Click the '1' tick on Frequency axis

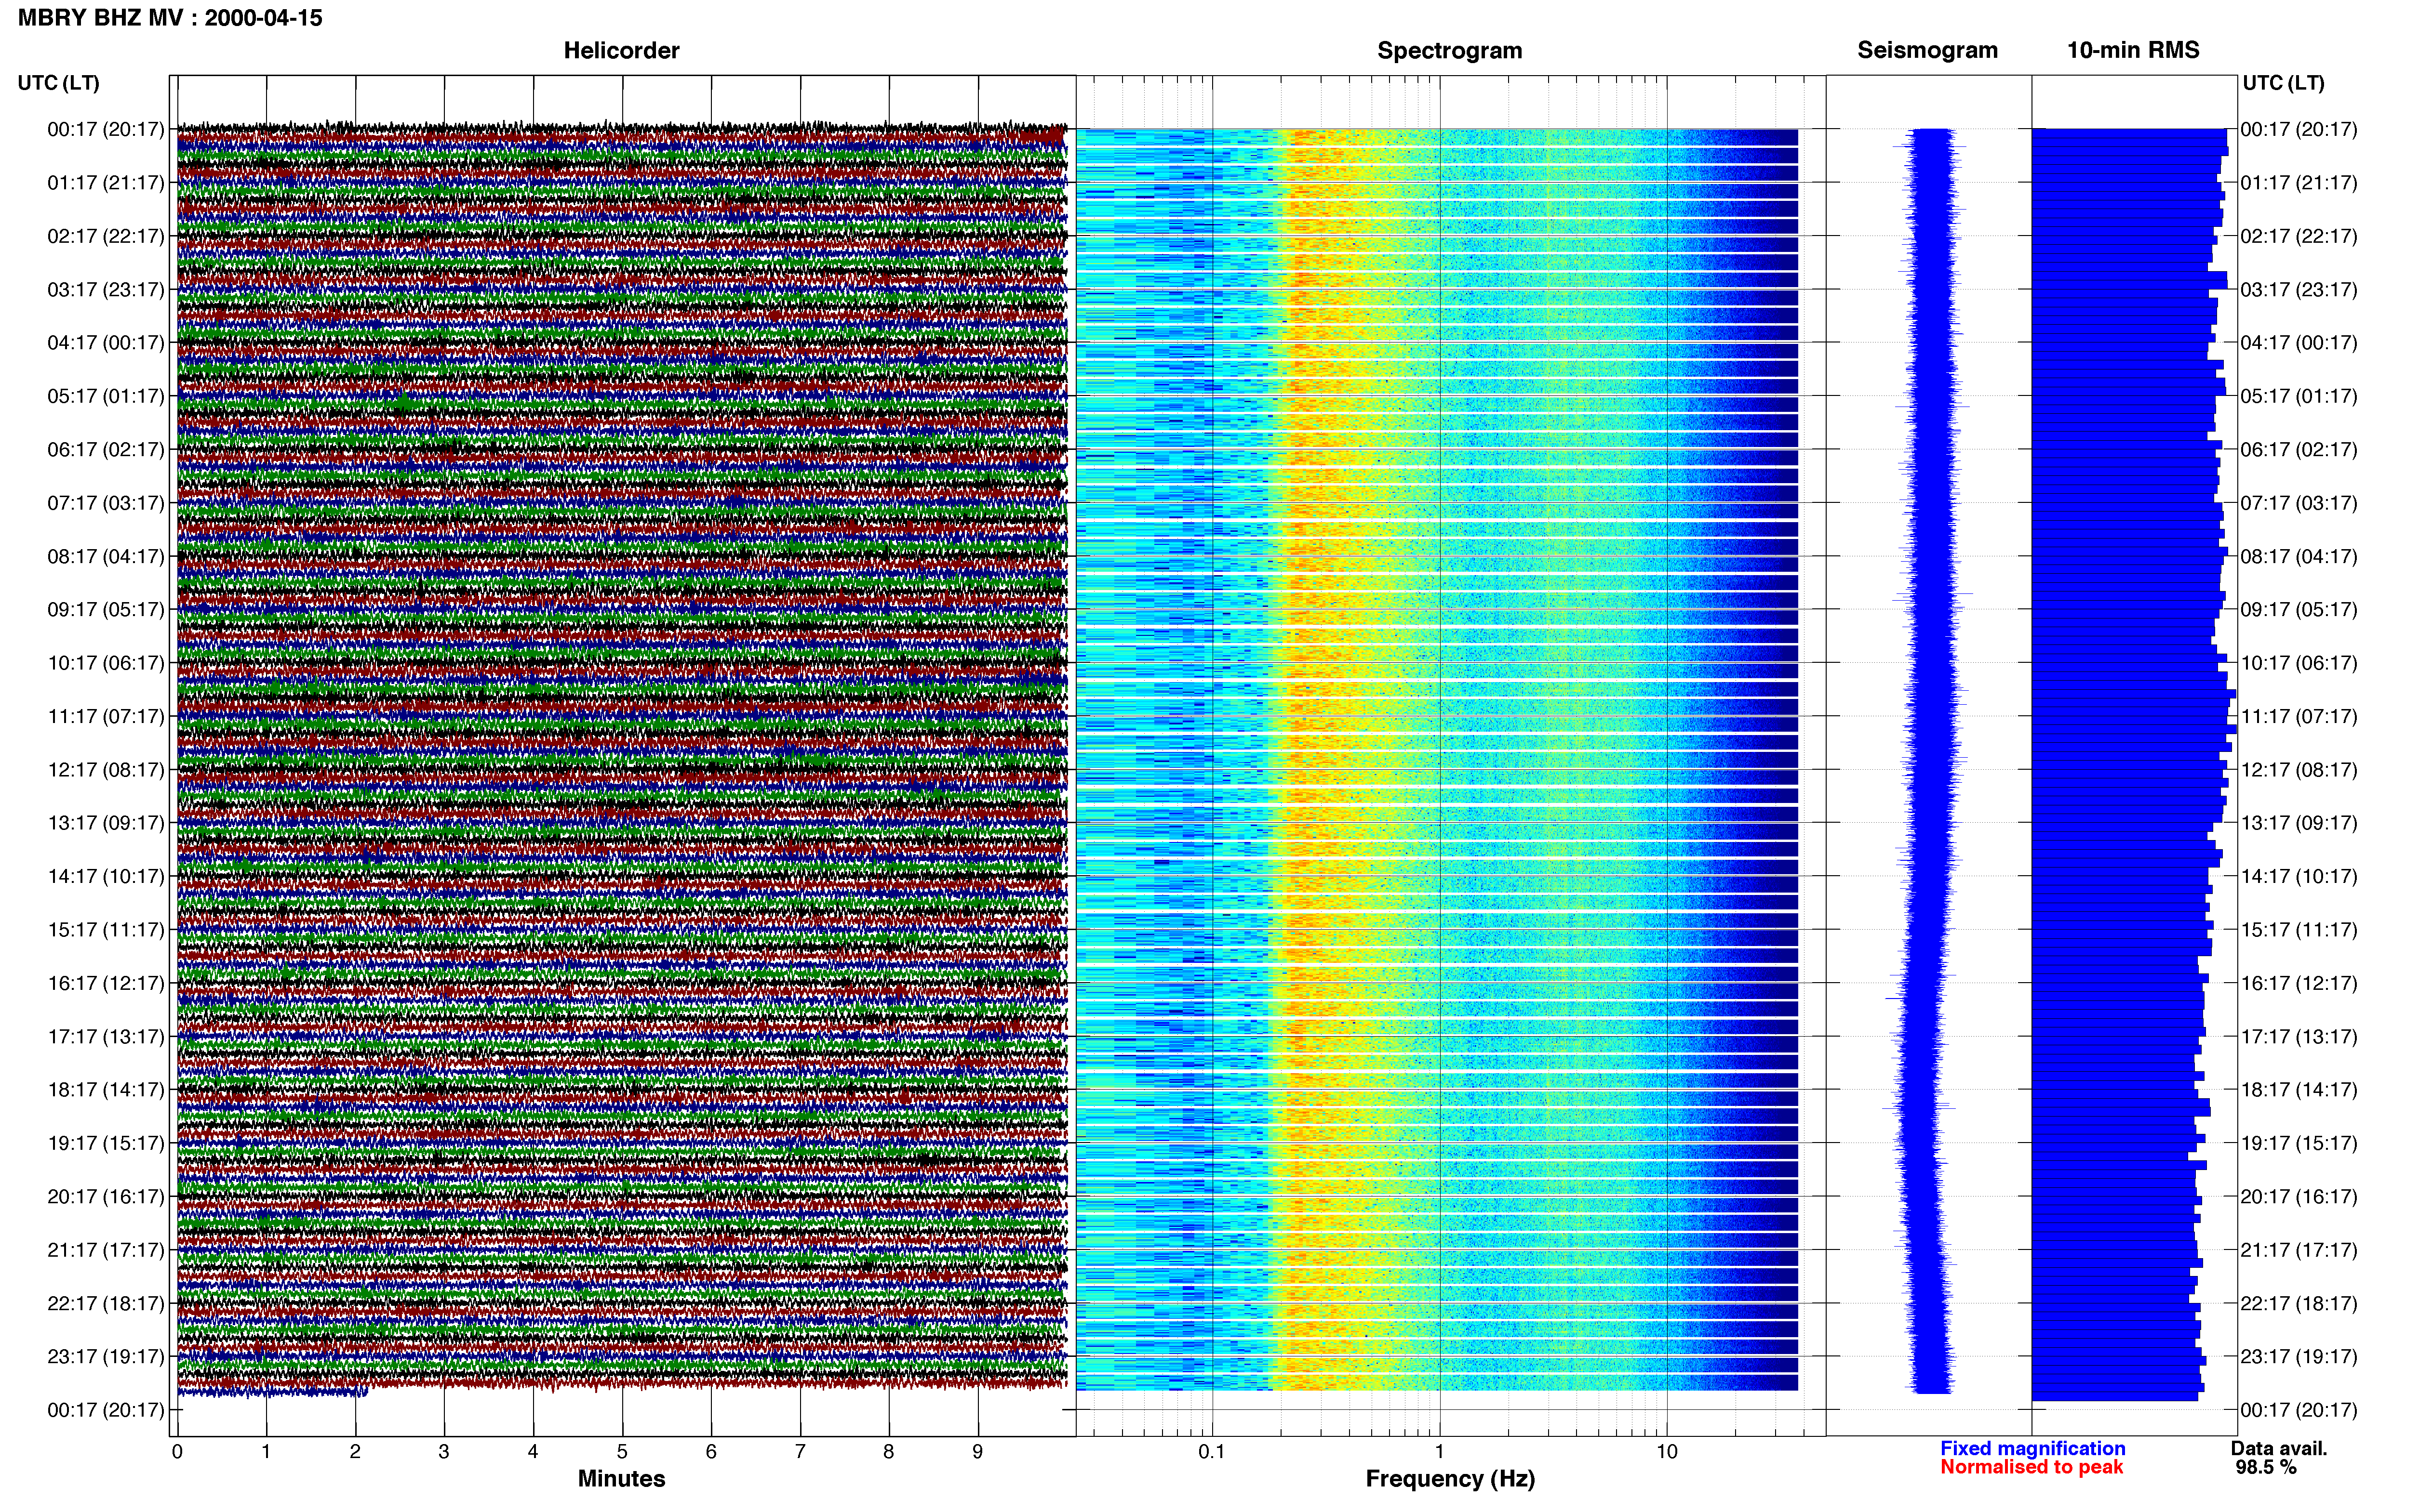point(1440,1452)
